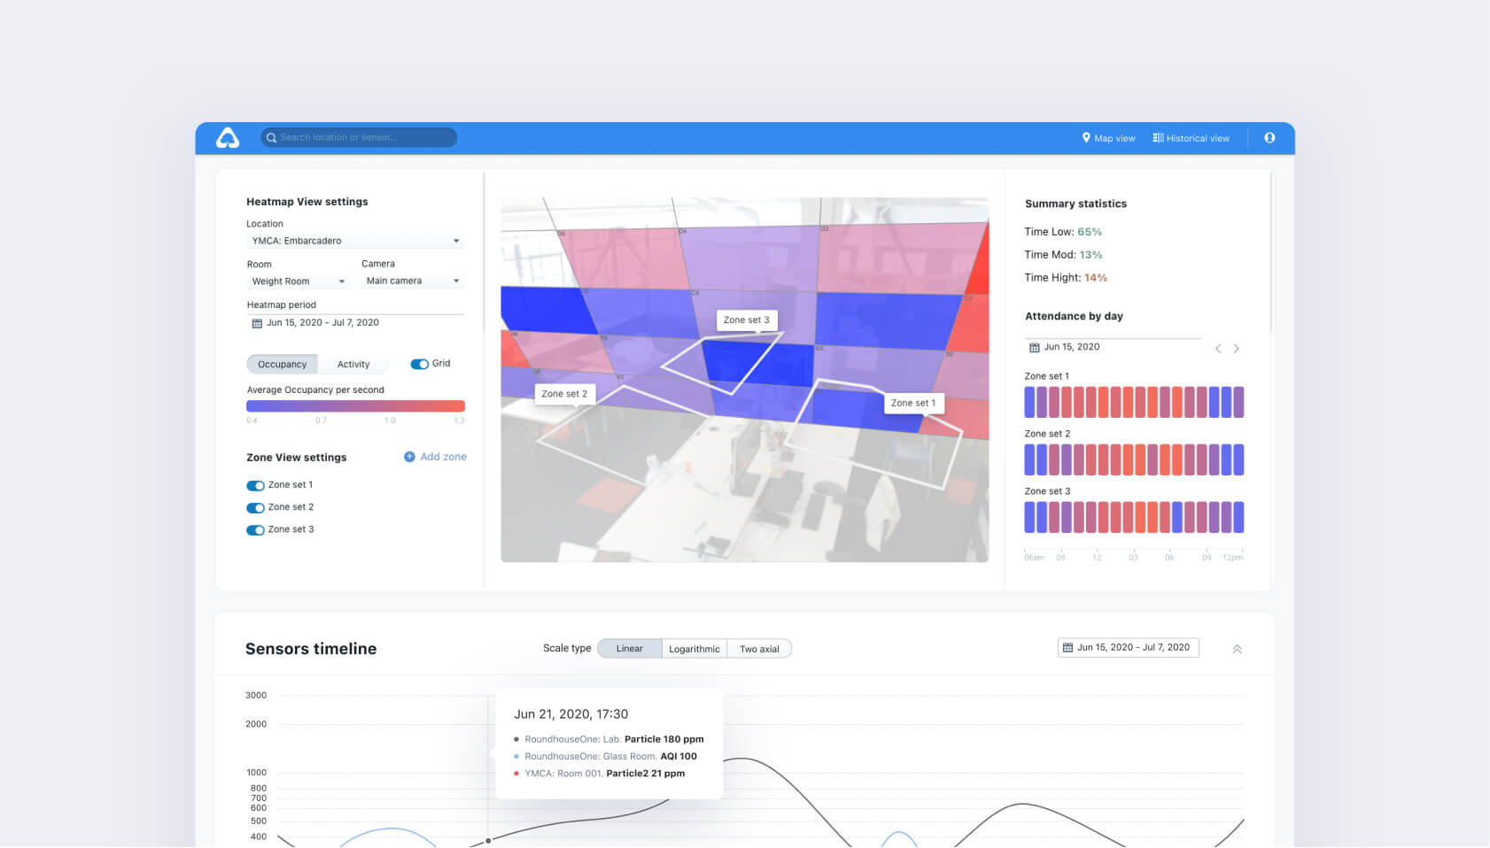Go to next attendance day arrow
Viewport: 1490px width, 848px height.
(1237, 349)
